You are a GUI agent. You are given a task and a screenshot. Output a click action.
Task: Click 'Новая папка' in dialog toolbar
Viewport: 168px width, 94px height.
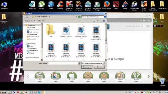[x=41, y=21]
